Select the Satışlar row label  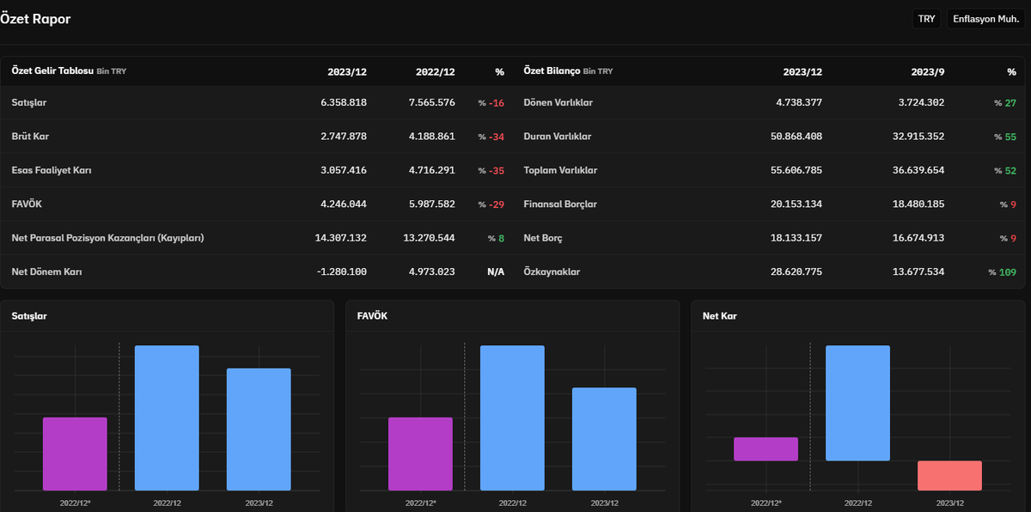pos(29,103)
